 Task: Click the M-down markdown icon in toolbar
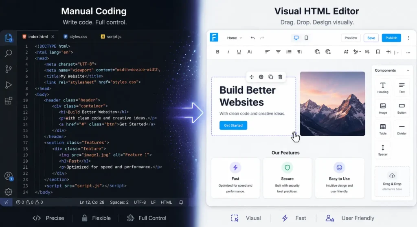coord(367,52)
